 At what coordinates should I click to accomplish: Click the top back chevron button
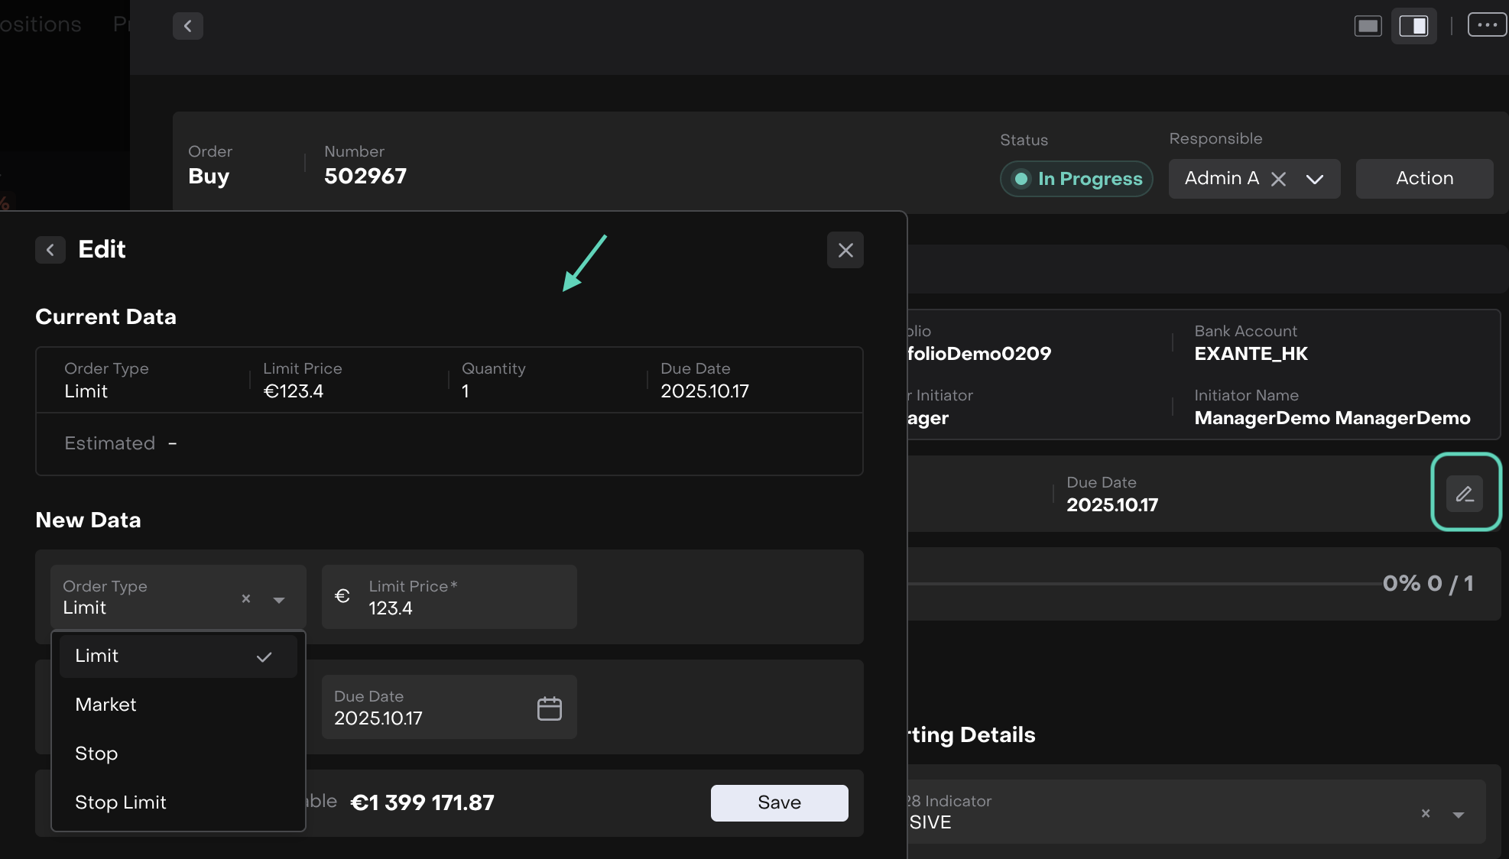click(x=187, y=26)
